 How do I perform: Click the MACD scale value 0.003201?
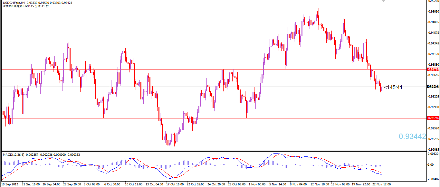point(433,154)
